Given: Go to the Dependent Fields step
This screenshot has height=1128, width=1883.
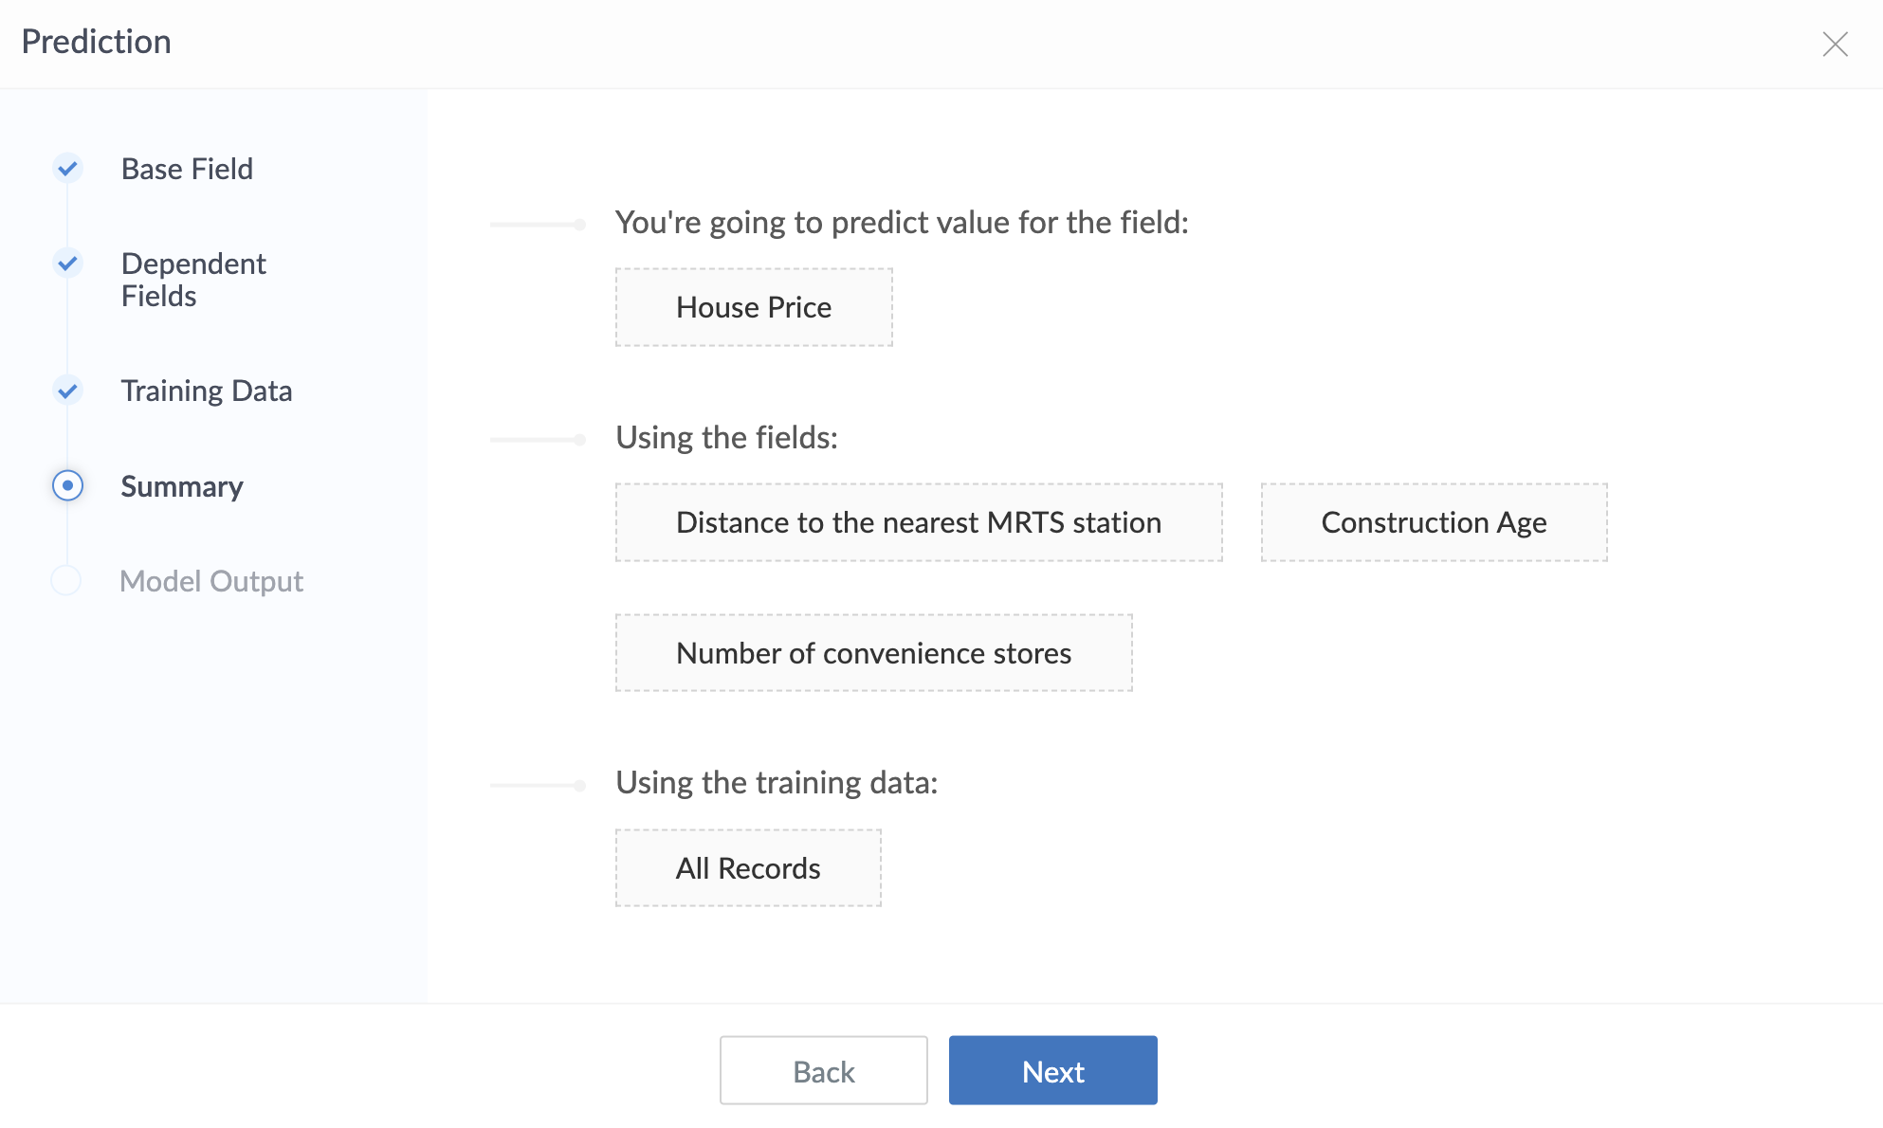Looking at the screenshot, I should tap(193, 280).
